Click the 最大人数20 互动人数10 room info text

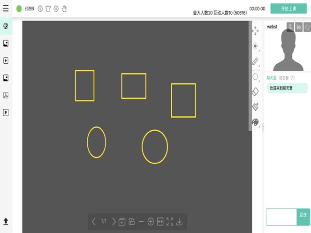(x=220, y=13)
